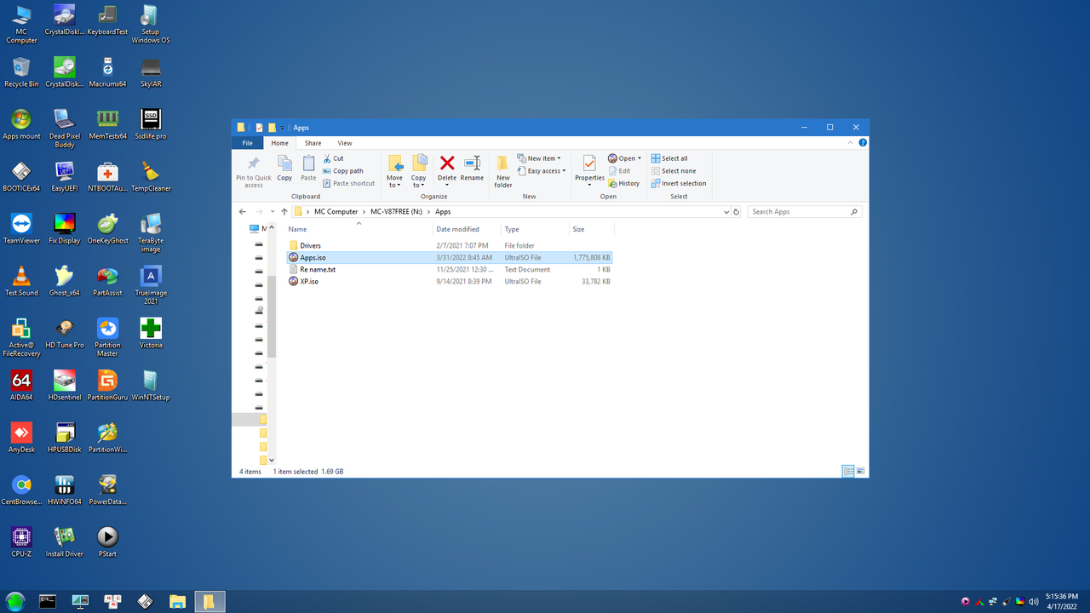Viewport: 1090px width, 613px height.
Task: Select the Recycle Bin desktop icon
Action: 21,73
